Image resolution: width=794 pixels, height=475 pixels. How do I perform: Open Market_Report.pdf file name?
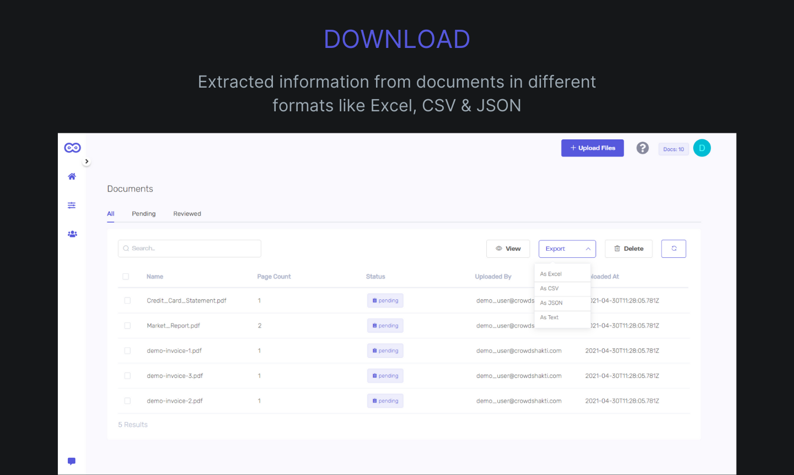click(173, 326)
